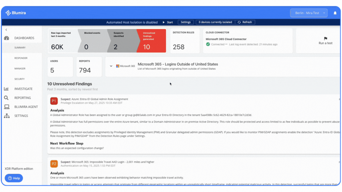Click the Blocked events tile
The width and height of the screenshot is (342, 192).
(x=93, y=41)
